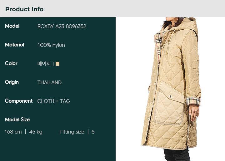This screenshot has height=161, width=225.
Task: Click the Model label
Action: pyautogui.click(x=12, y=26)
